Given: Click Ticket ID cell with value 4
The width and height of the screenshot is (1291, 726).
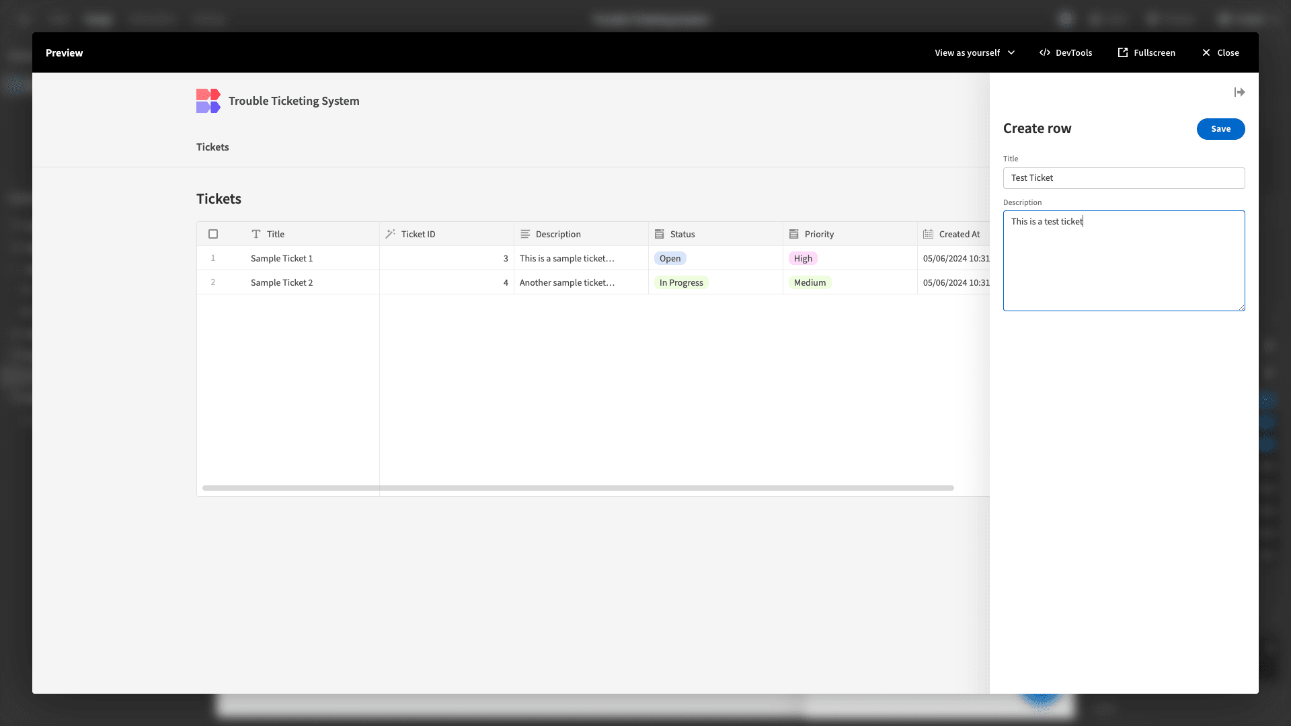Looking at the screenshot, I should (446, 282).
